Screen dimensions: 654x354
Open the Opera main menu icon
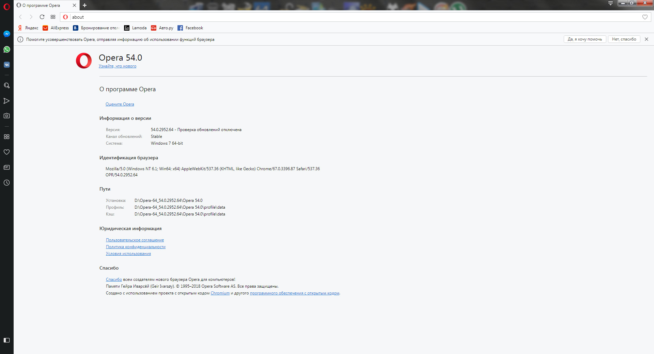pyautogui.click(x=6, y=6)
